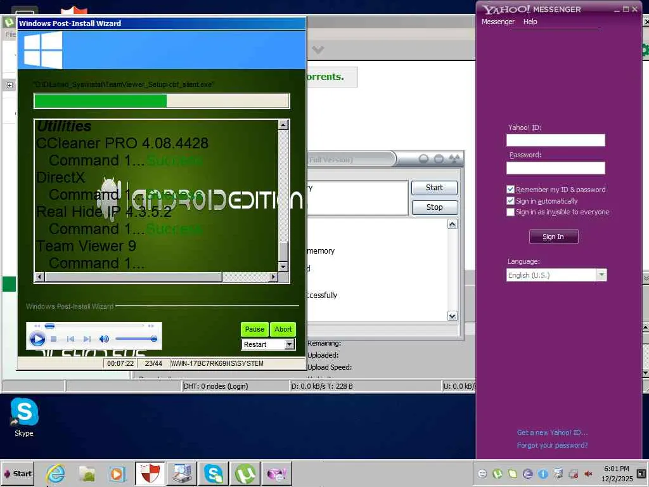Select the 'Team Viewer 9' log entry

pos(86,246)
